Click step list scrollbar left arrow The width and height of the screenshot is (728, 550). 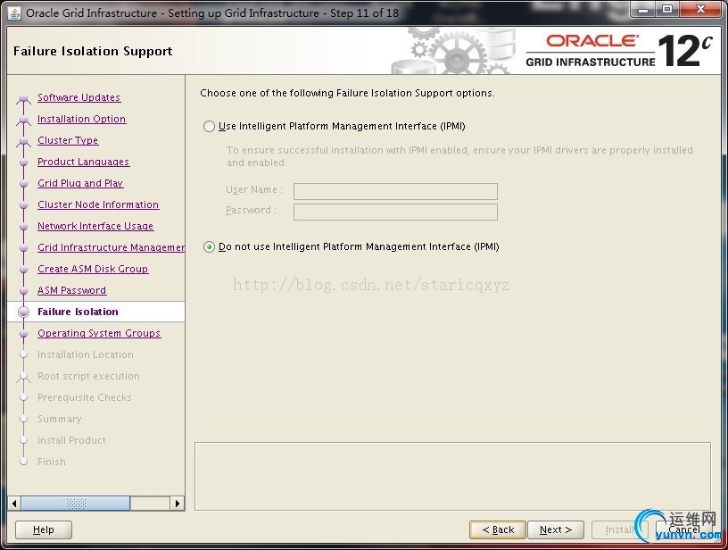[x=14, y=503]
